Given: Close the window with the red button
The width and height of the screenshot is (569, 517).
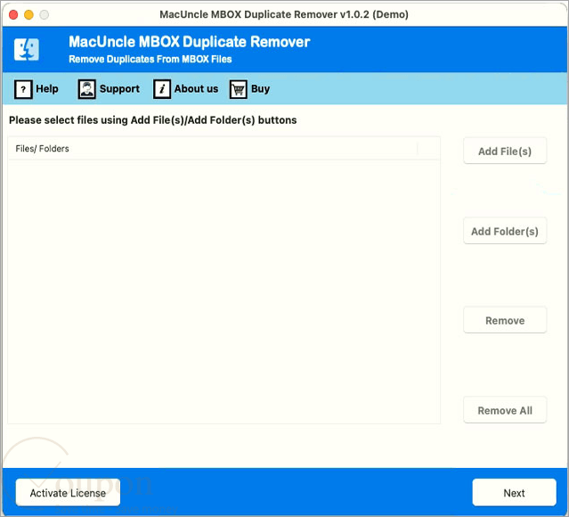Looking at the screenshot, I should [13, 15].
